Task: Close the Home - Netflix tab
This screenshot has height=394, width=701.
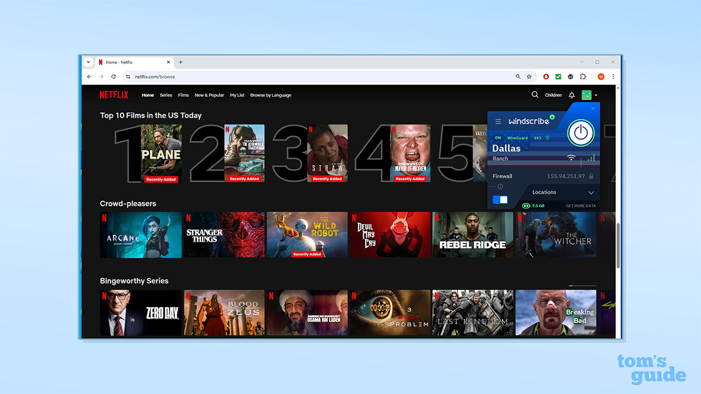Action: (x=169, y=62)
